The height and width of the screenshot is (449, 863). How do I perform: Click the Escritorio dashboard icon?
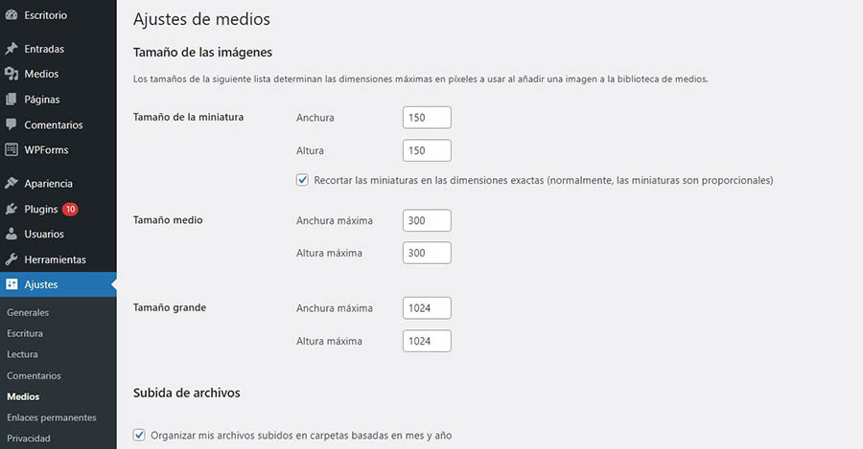[12, 15]
